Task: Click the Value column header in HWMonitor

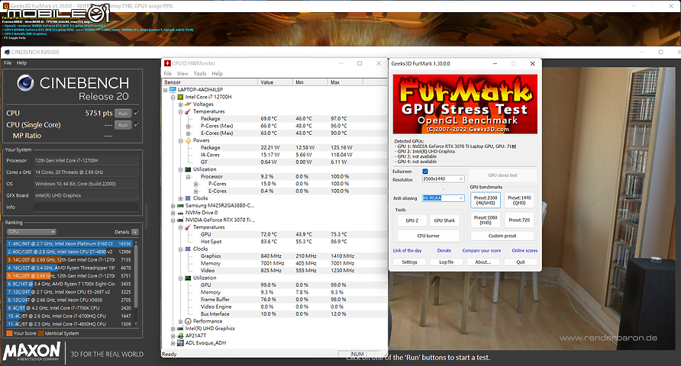Action: [276, 82]
